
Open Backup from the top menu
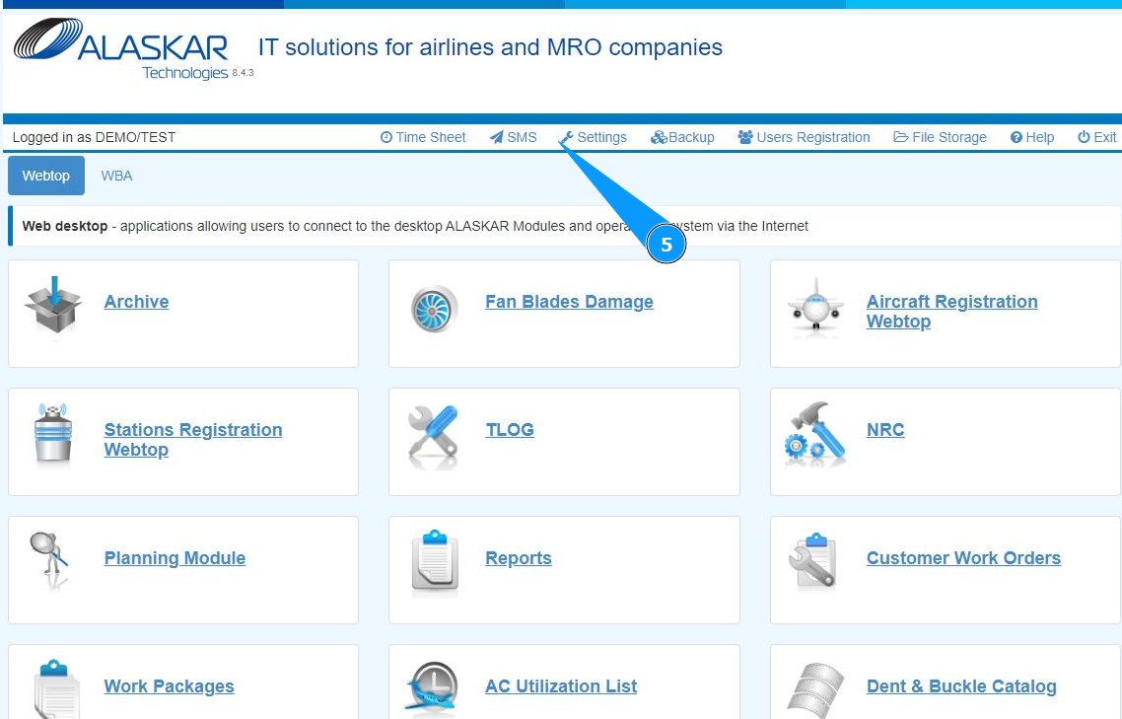[x=682, y=137]
